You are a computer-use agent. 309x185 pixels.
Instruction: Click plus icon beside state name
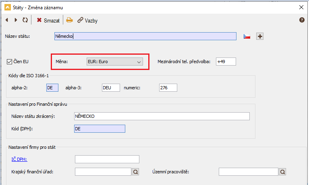(x=260, y=37)
